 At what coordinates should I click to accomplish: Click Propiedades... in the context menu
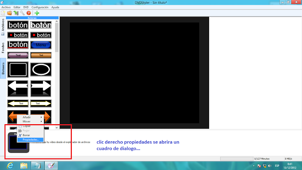coord(30,140)
